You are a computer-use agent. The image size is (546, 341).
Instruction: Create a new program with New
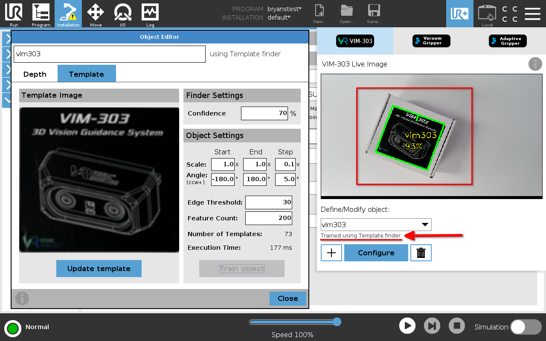coord(319,14)
